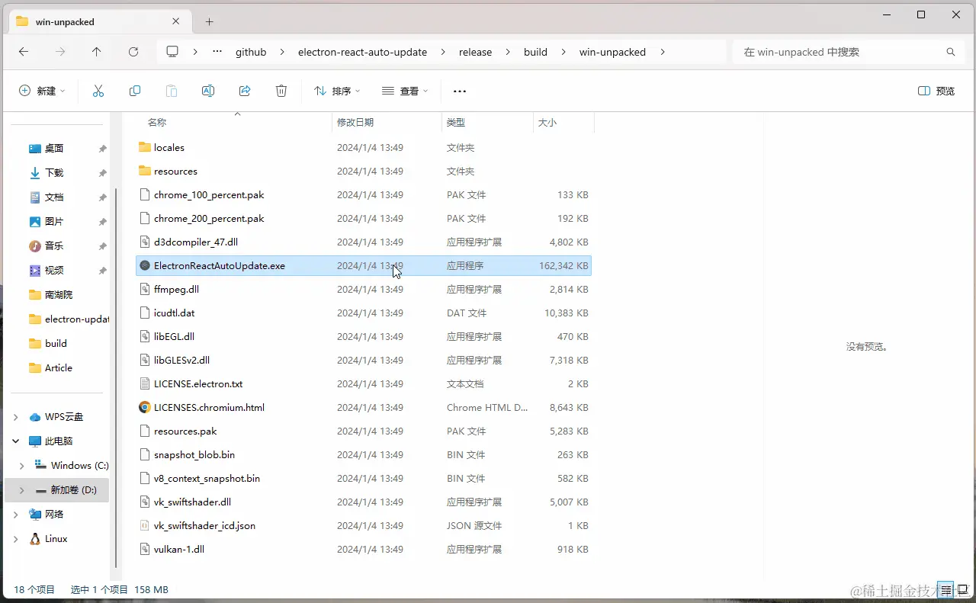
Task: Open the 排序 sort dropdown
Action: point(337,91)
